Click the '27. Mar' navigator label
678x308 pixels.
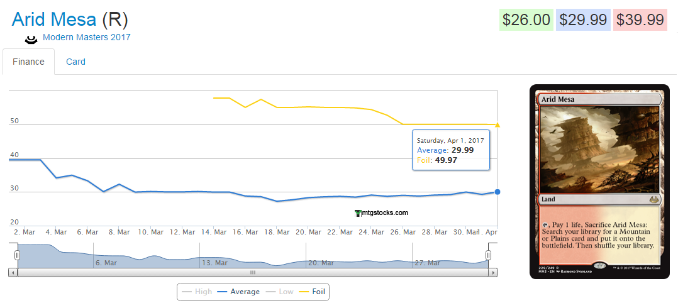427,263
